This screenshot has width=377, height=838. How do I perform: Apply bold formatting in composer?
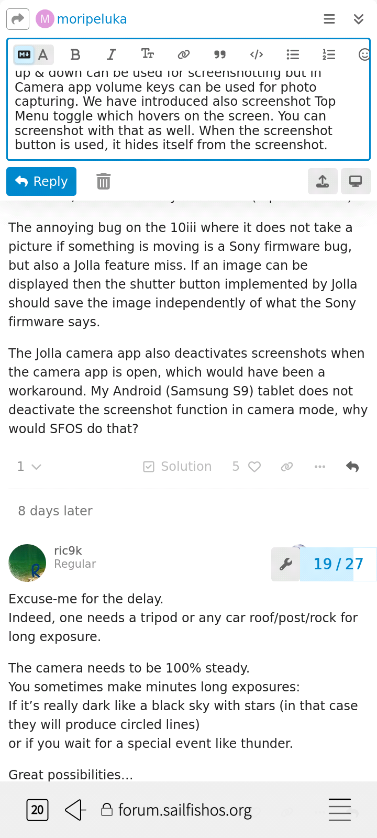[75, 54]
